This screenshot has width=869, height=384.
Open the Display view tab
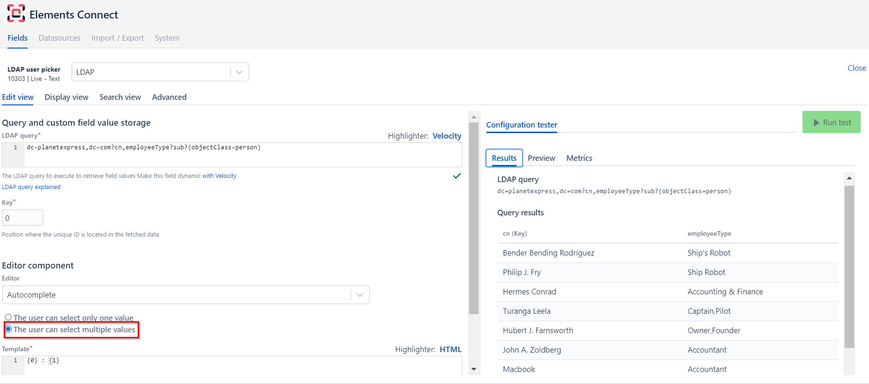coord(66,97)
